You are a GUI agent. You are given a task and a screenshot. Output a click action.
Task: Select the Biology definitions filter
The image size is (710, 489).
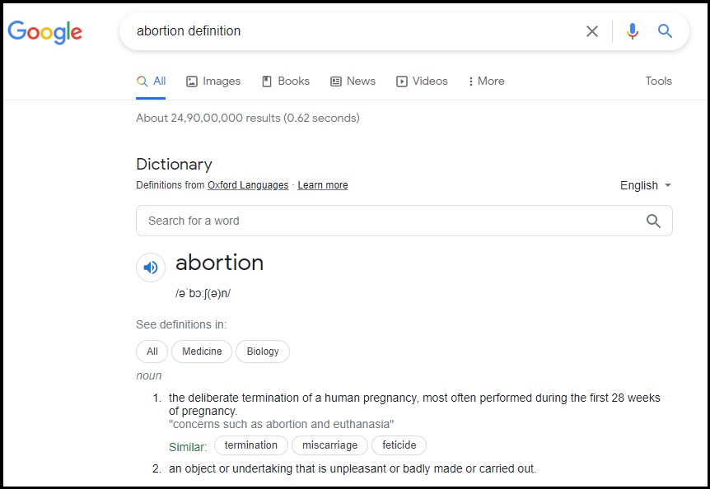(x=263, y=352)
